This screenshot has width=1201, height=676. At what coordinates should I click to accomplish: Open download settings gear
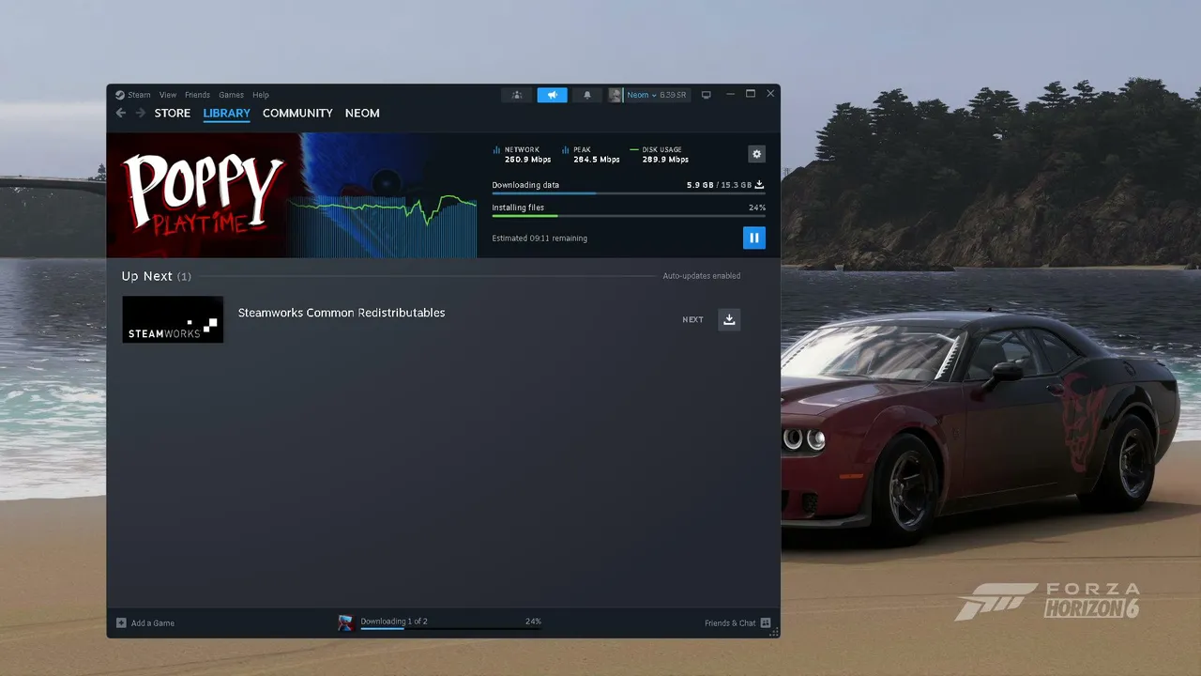[756, 154]
